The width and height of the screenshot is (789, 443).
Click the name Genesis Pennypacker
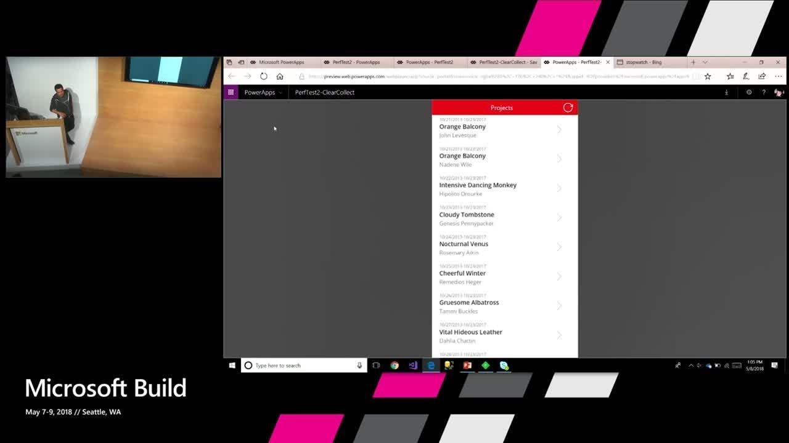[x=466, y=223]
